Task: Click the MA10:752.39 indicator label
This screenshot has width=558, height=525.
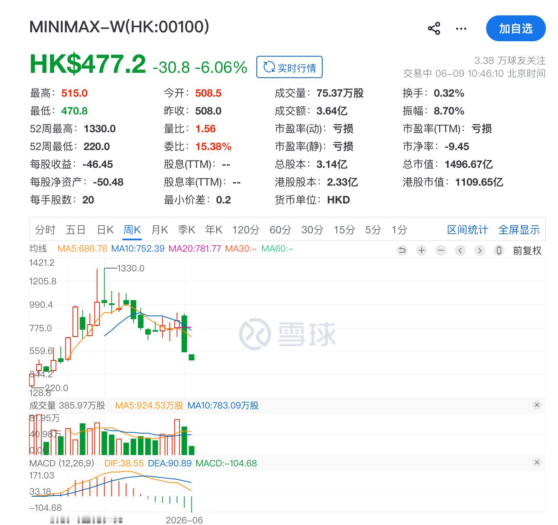Action: click(x=138, y=248)
